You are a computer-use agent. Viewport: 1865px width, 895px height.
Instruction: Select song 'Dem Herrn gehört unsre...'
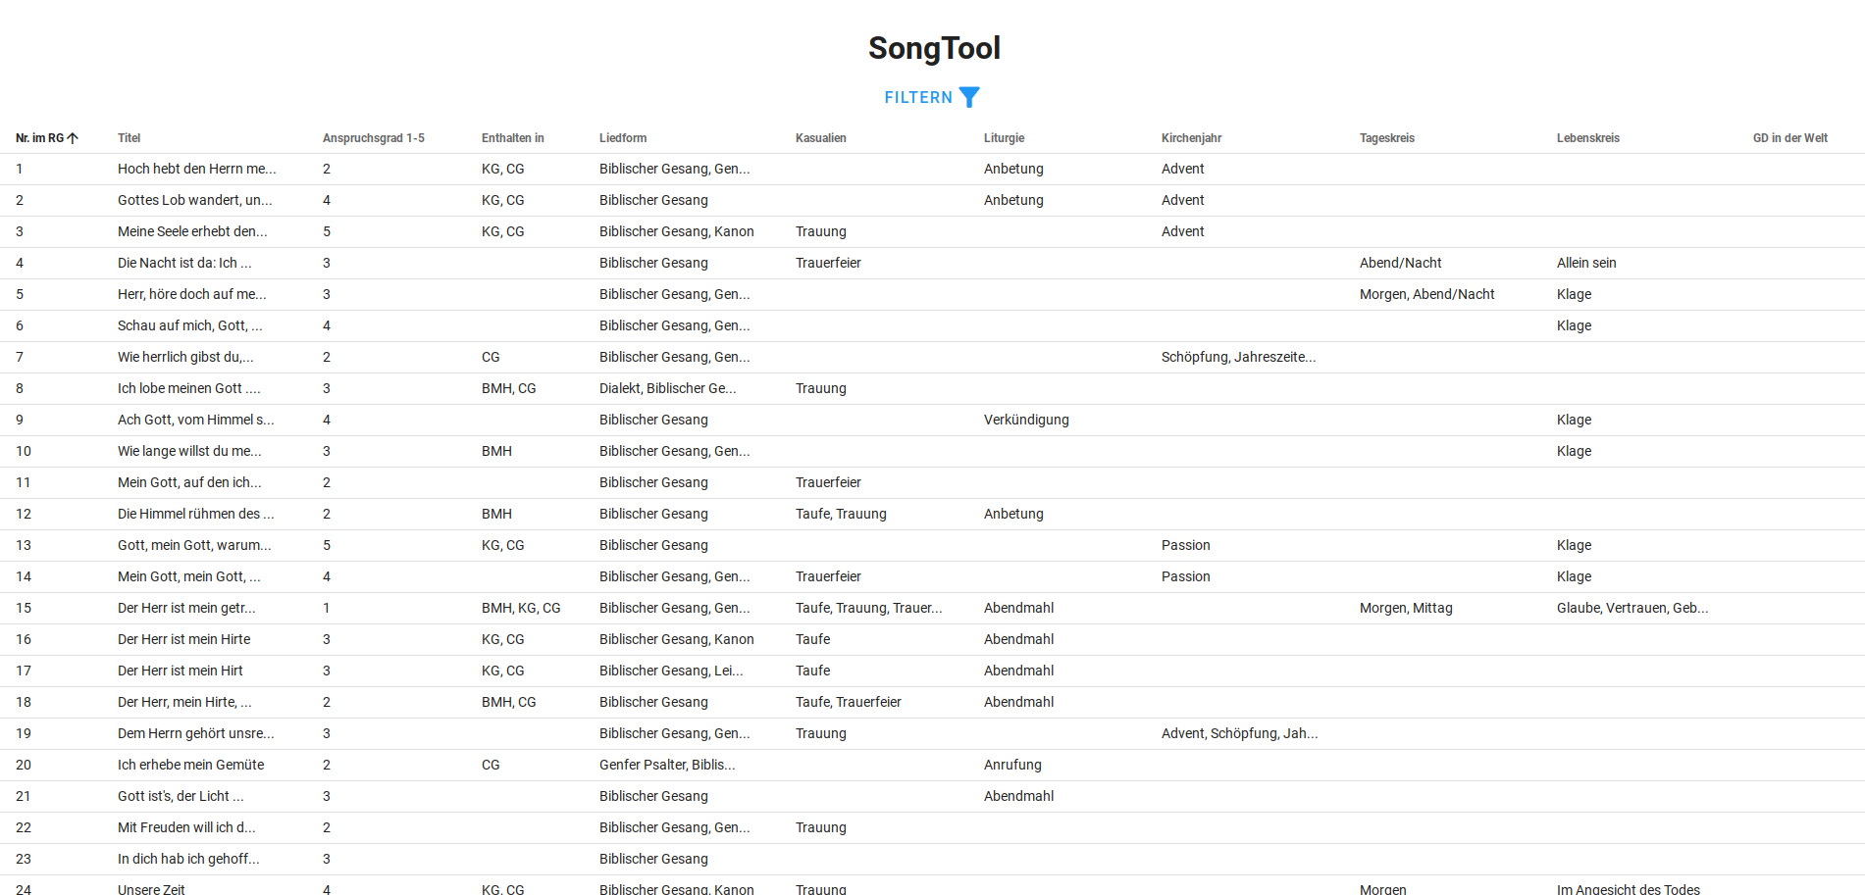tap(196, 733)
